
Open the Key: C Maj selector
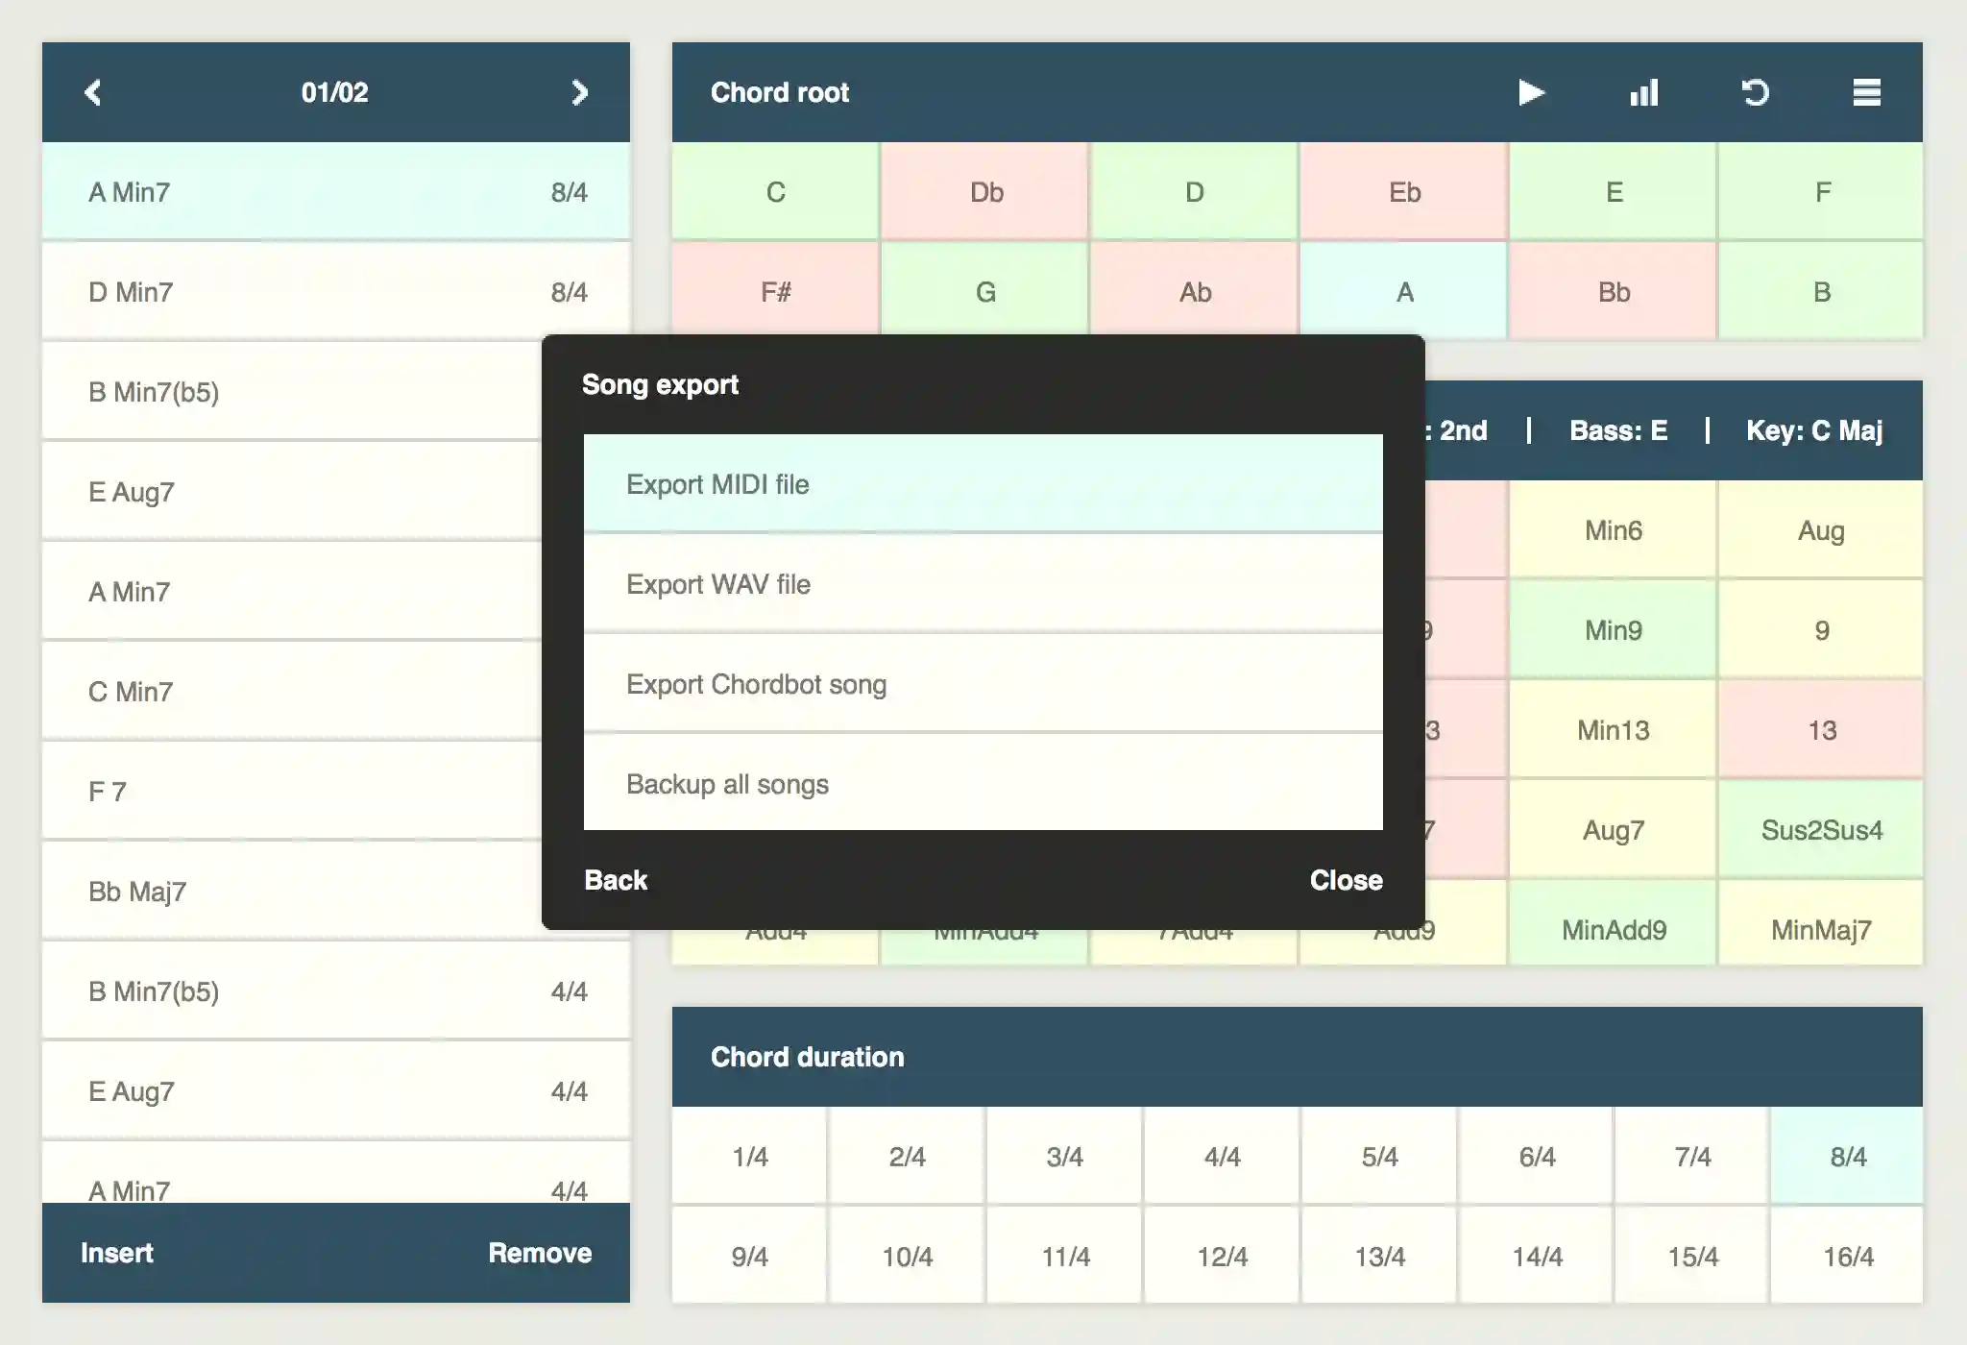(1813, 430)
